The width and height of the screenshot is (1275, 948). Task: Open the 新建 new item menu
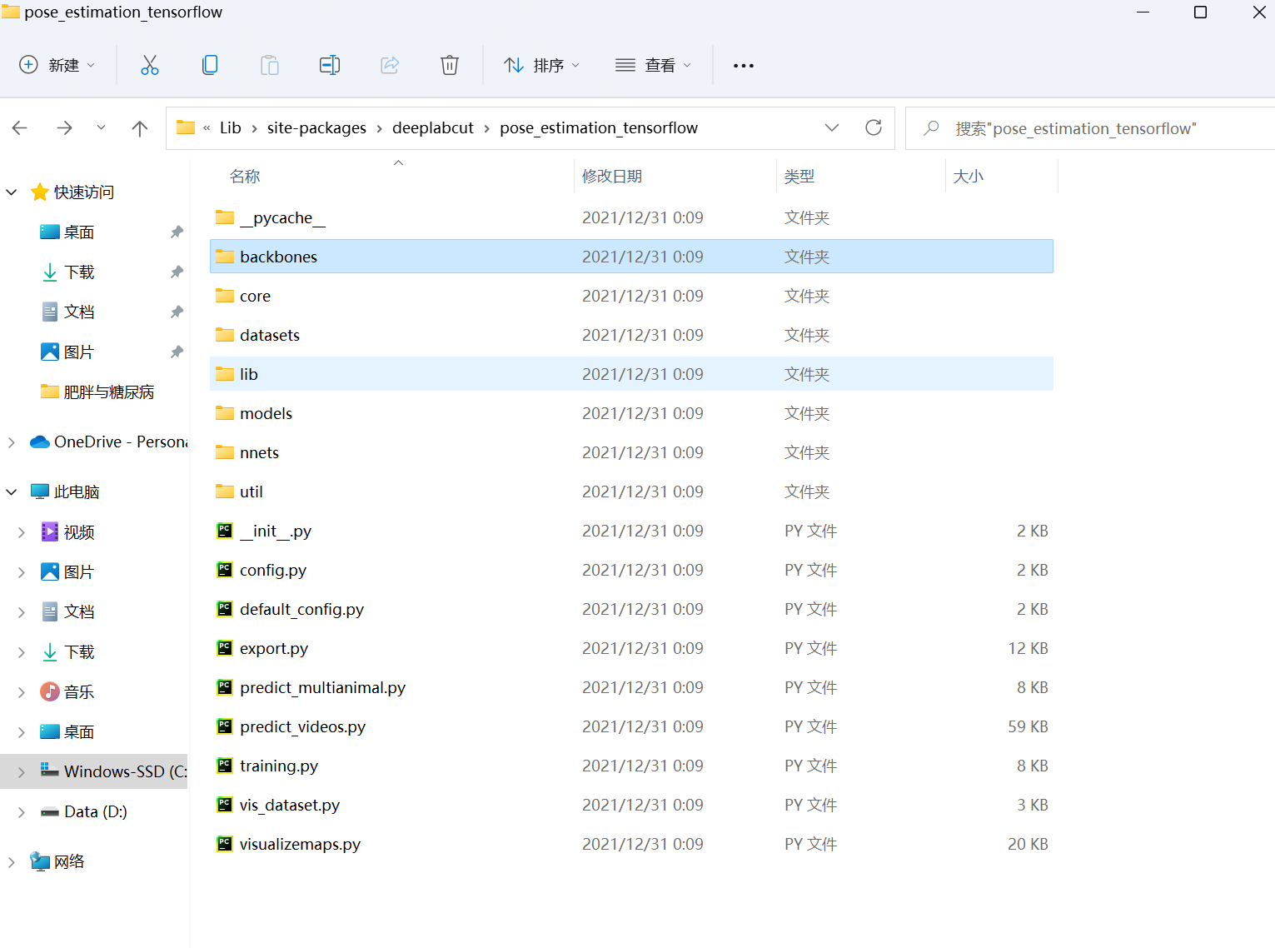pos(57,64)
